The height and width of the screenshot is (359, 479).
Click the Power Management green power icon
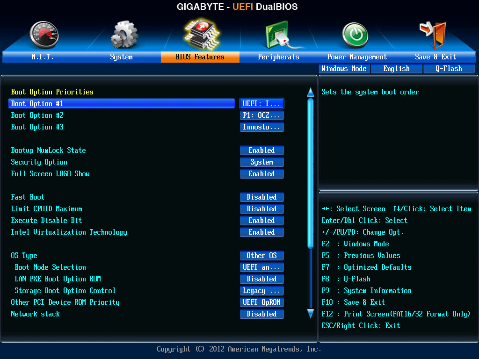click(x=355, y=35)
